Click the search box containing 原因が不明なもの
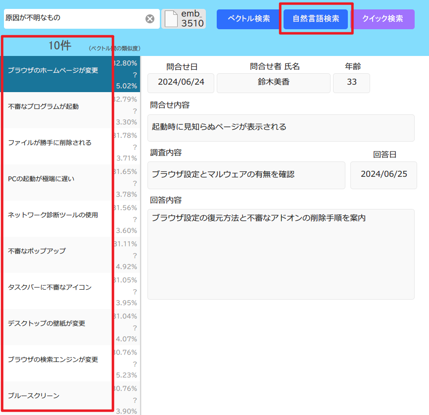Viewport: 429px width, 415px height. pos(73,19)
